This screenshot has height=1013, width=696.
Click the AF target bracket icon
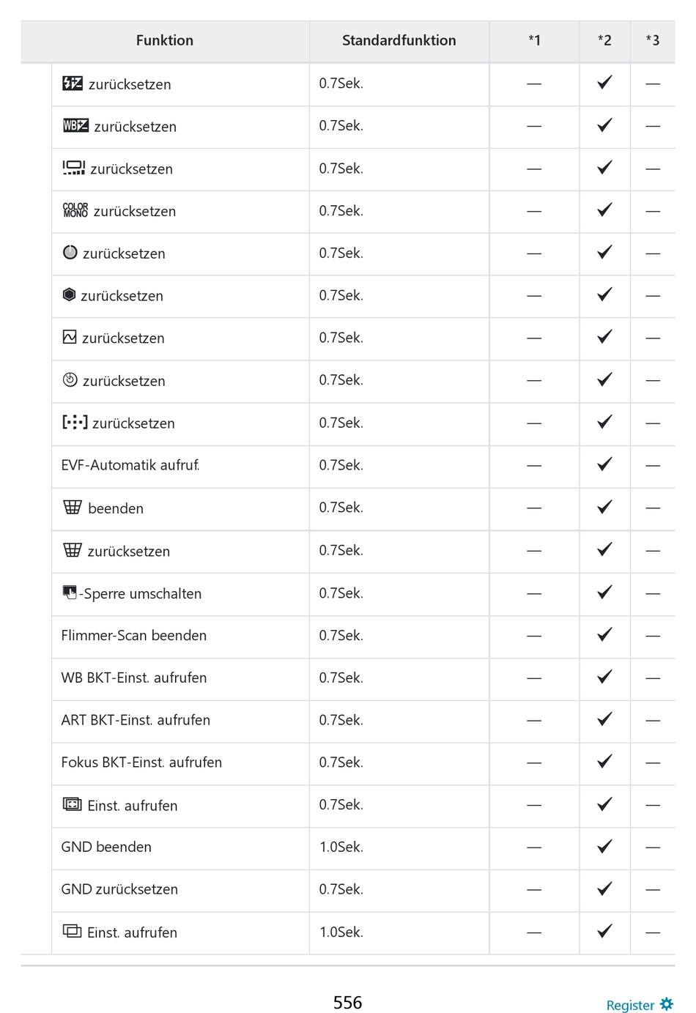click(75, 423)
